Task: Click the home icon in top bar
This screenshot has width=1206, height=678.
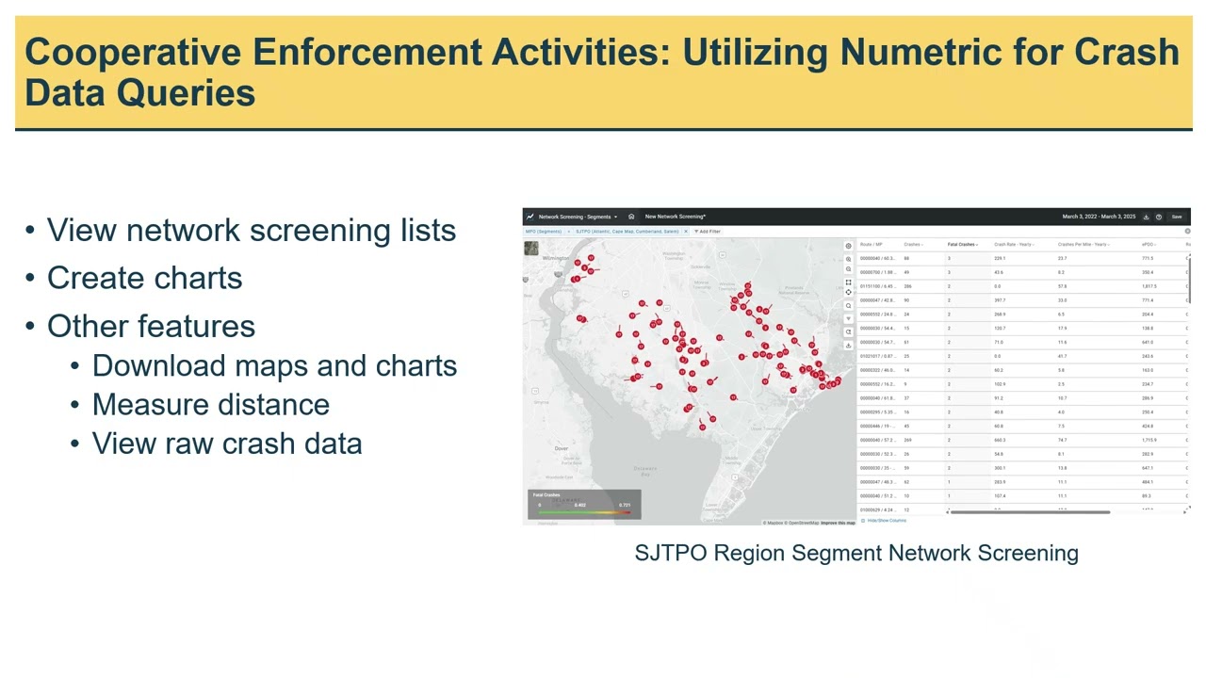Action: click(631, 217)
